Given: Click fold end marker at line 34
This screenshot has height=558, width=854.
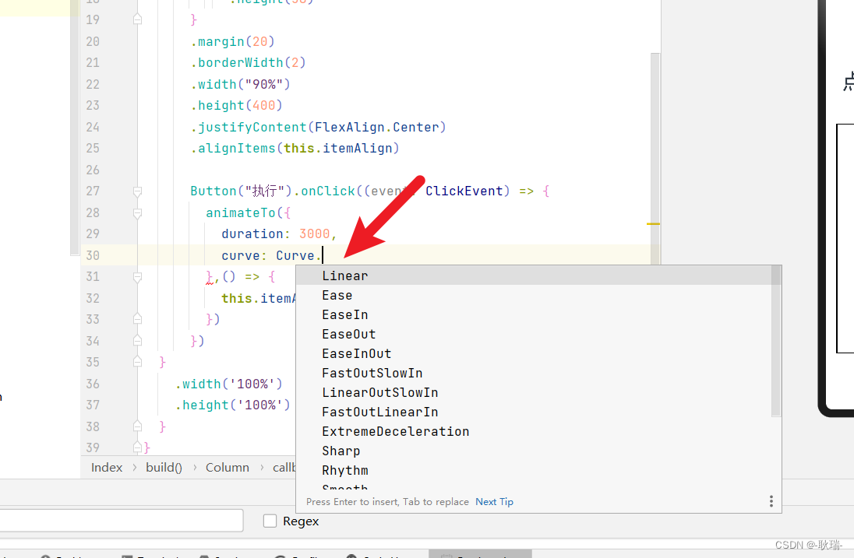Looking at the screenshot, I should coord(137,341).
